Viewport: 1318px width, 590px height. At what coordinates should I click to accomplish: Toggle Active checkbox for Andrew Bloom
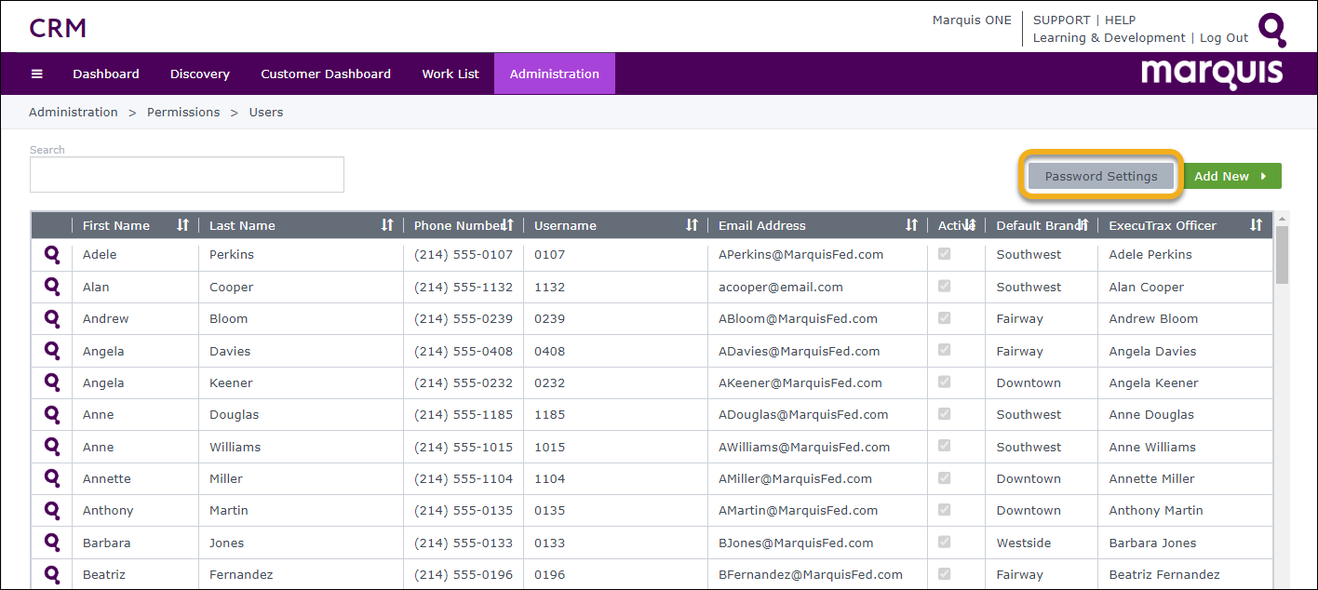pos(944,318)
